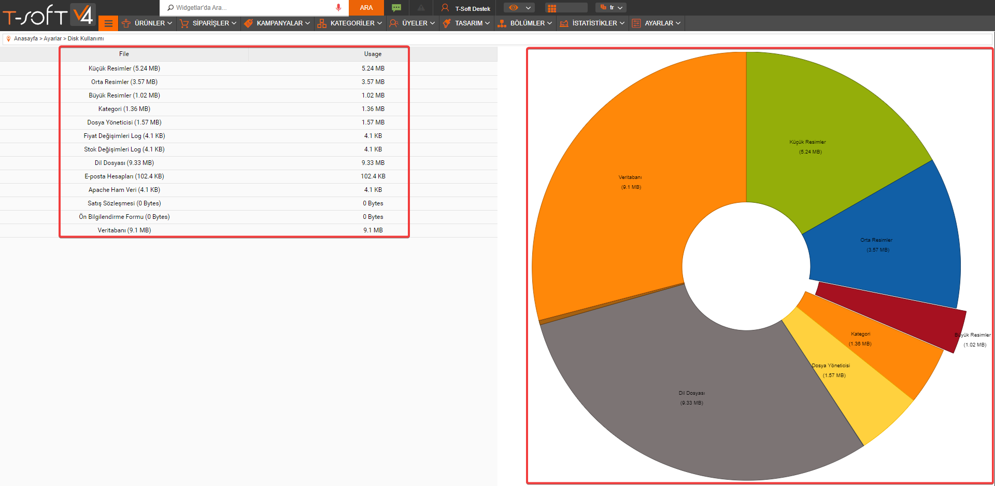The image size is (995, 486).
Task: Click the Usage column header
Action: pyautogui.click(x=373, y=54)
